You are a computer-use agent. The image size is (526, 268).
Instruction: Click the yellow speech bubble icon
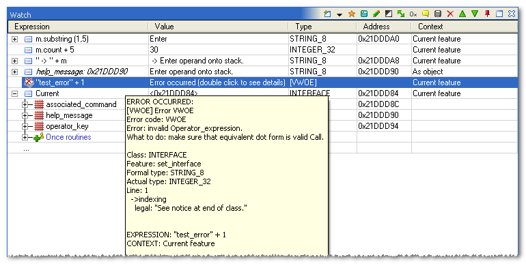click(426, 14)
